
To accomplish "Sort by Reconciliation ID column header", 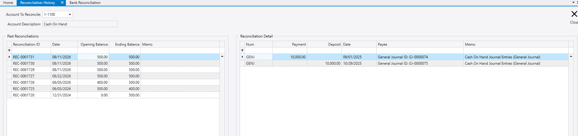I will click(31, 44).
